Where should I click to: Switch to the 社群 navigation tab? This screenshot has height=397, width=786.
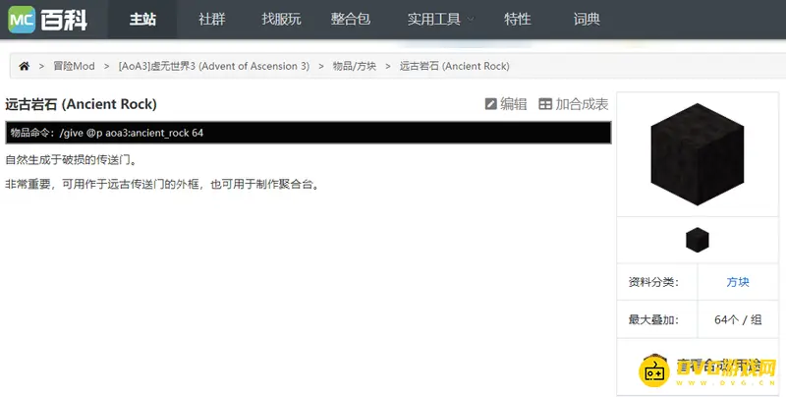[211, 19]
